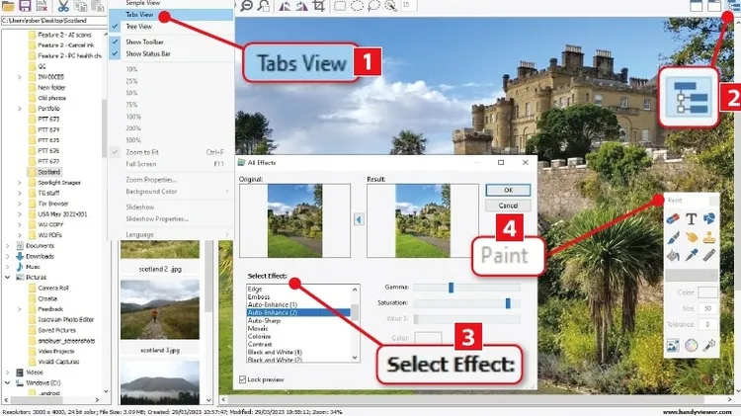741x416 pixels.
Task: Select the smudge finger tool in Paint panel
Action: pyautogui.click(x=691, y=237)
